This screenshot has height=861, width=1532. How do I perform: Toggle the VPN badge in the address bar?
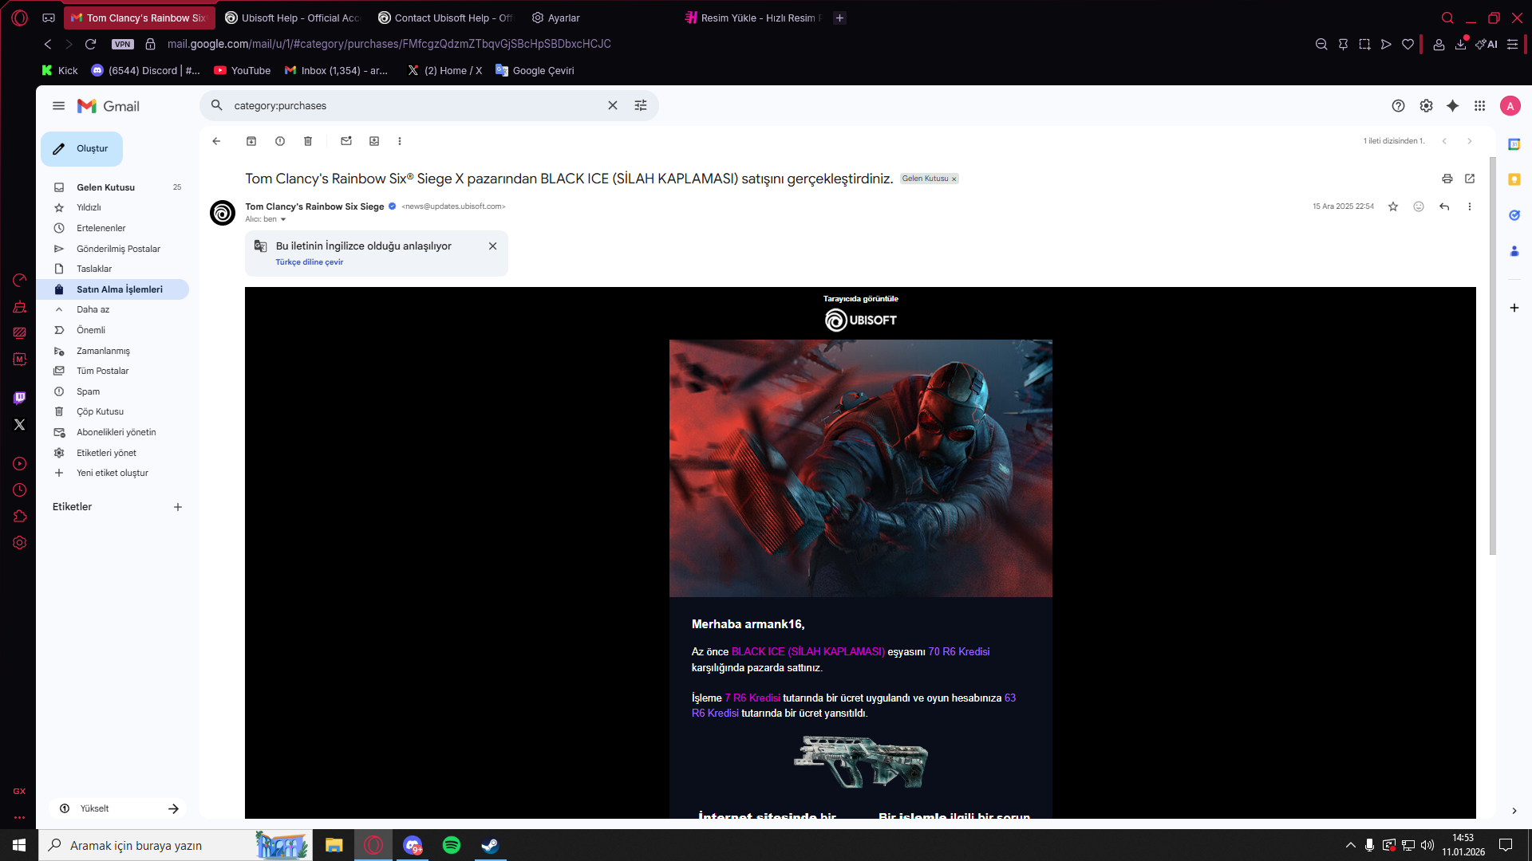pyautogui.click(x=123, y=44)
